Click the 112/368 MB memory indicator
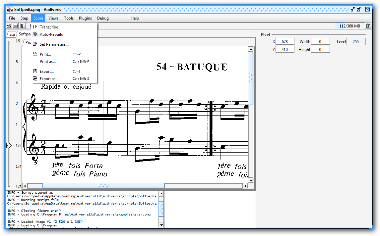 click(349, 26)
